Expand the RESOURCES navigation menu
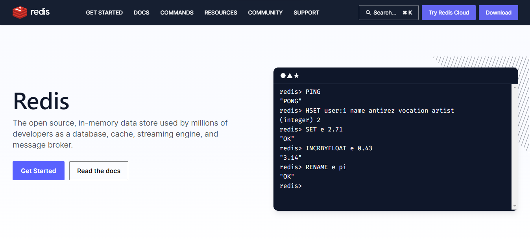This screenshot has height=239, width=530. (221, 13)
